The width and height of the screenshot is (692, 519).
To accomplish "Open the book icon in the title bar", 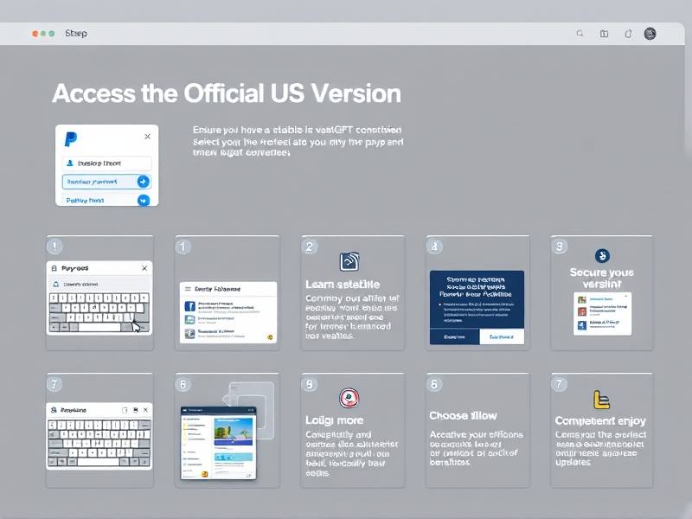I will pos(604,34).
